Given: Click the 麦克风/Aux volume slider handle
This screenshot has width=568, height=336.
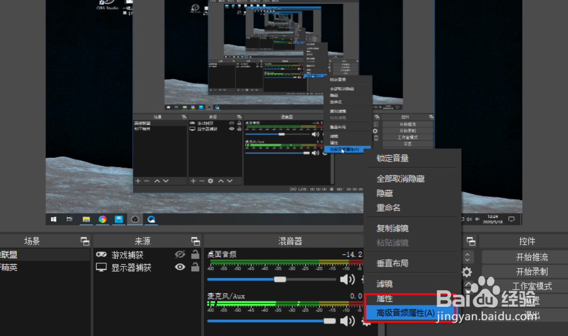Looking at the screenshot, I should point(329,321).
